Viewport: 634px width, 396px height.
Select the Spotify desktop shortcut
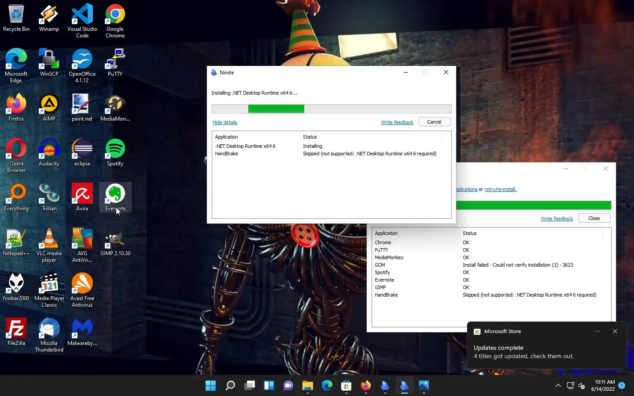coord(115,153)
